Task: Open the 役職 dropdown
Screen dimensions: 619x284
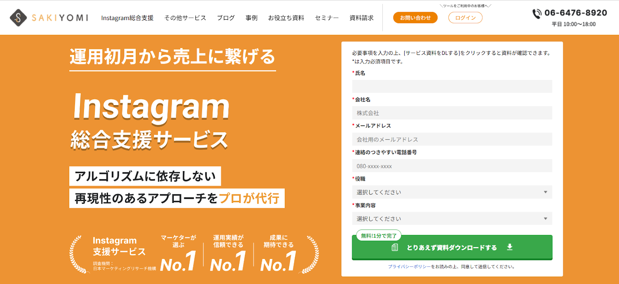Action: pos(452,192)
